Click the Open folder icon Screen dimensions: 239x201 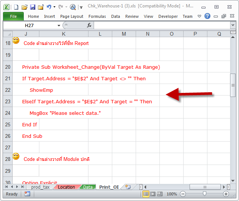24,7
